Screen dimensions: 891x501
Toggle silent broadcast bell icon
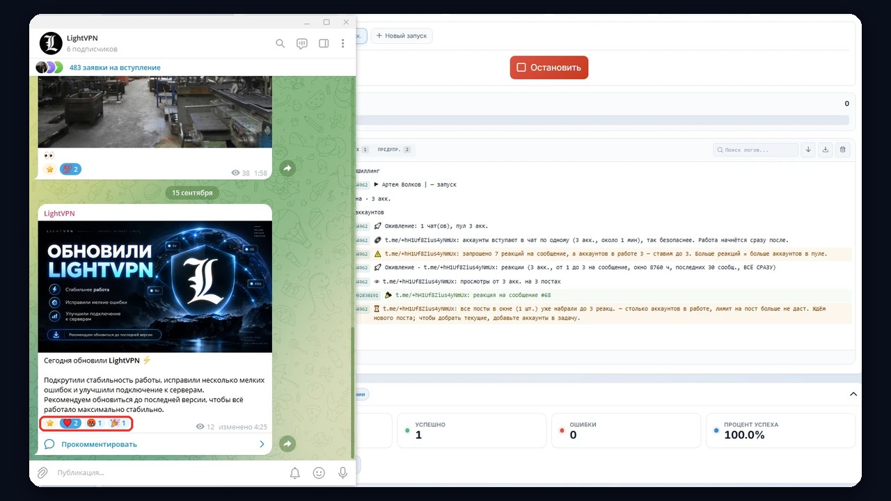point(295,472)
